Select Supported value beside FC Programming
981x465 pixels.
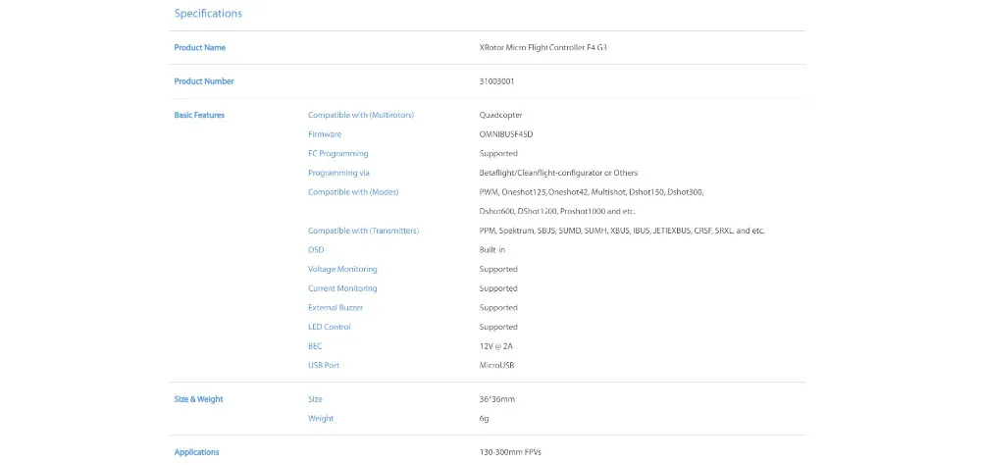point(498,153)
